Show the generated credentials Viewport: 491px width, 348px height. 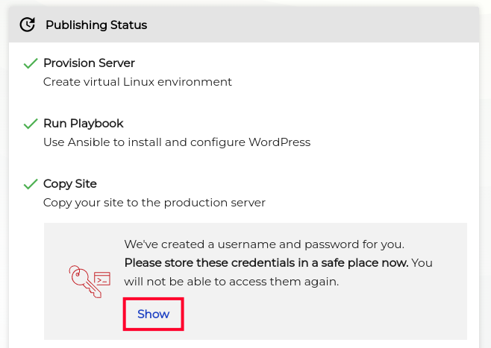tap(154, 314)
